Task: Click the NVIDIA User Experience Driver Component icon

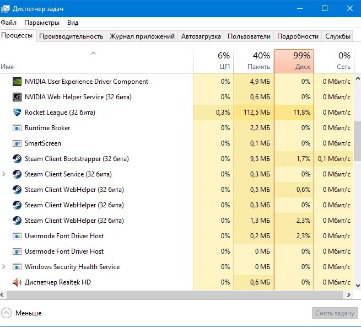Action: pos(17,82)
